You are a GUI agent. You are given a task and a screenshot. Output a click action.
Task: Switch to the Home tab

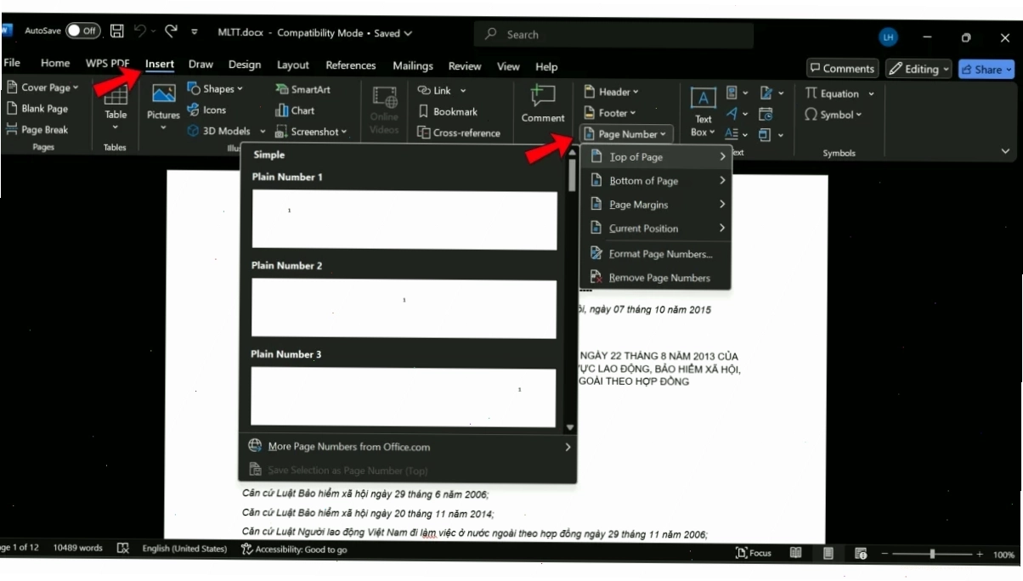(55, 64)
